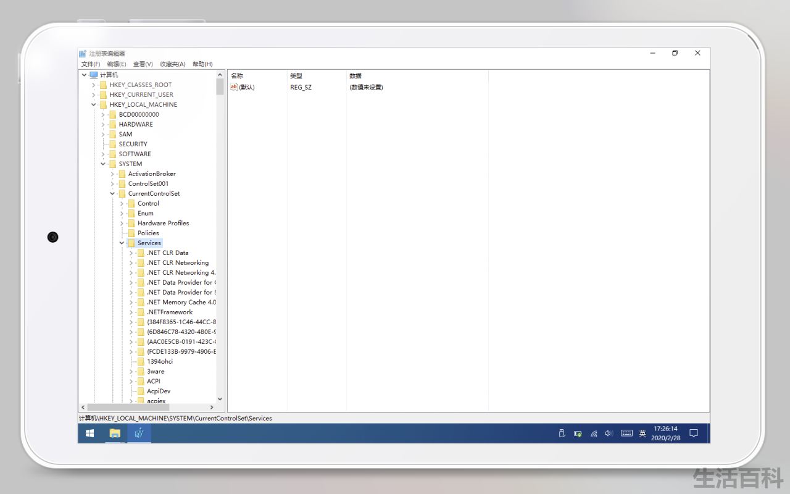
Task: Expand the ControlSet001 key
Action: pos(112,183)
